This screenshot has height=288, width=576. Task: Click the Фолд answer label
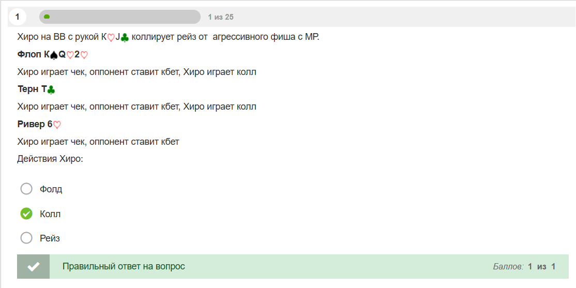pos(51,190)
